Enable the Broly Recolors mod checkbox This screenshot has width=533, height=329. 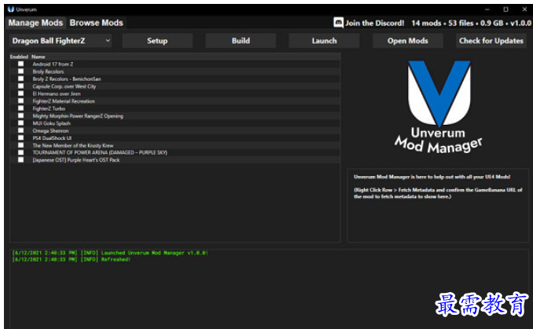21,71
